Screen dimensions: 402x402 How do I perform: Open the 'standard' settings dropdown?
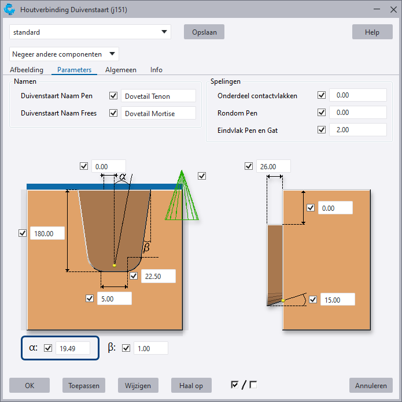pyautogui.click(x=90, y=32)
